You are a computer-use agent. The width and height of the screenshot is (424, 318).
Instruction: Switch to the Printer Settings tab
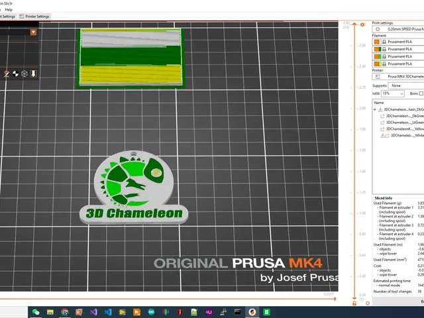point(34,17)
